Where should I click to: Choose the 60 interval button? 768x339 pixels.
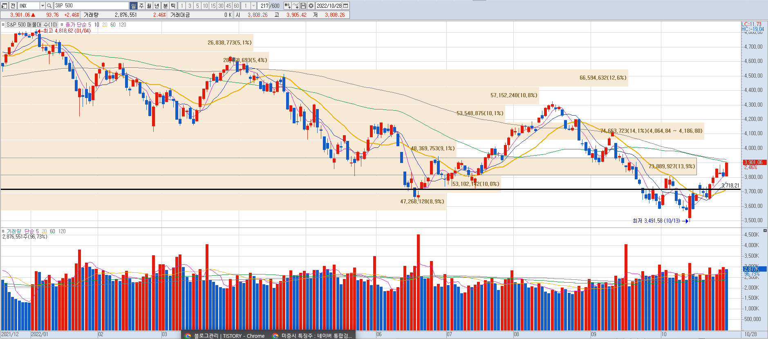[x=237, y=6]
